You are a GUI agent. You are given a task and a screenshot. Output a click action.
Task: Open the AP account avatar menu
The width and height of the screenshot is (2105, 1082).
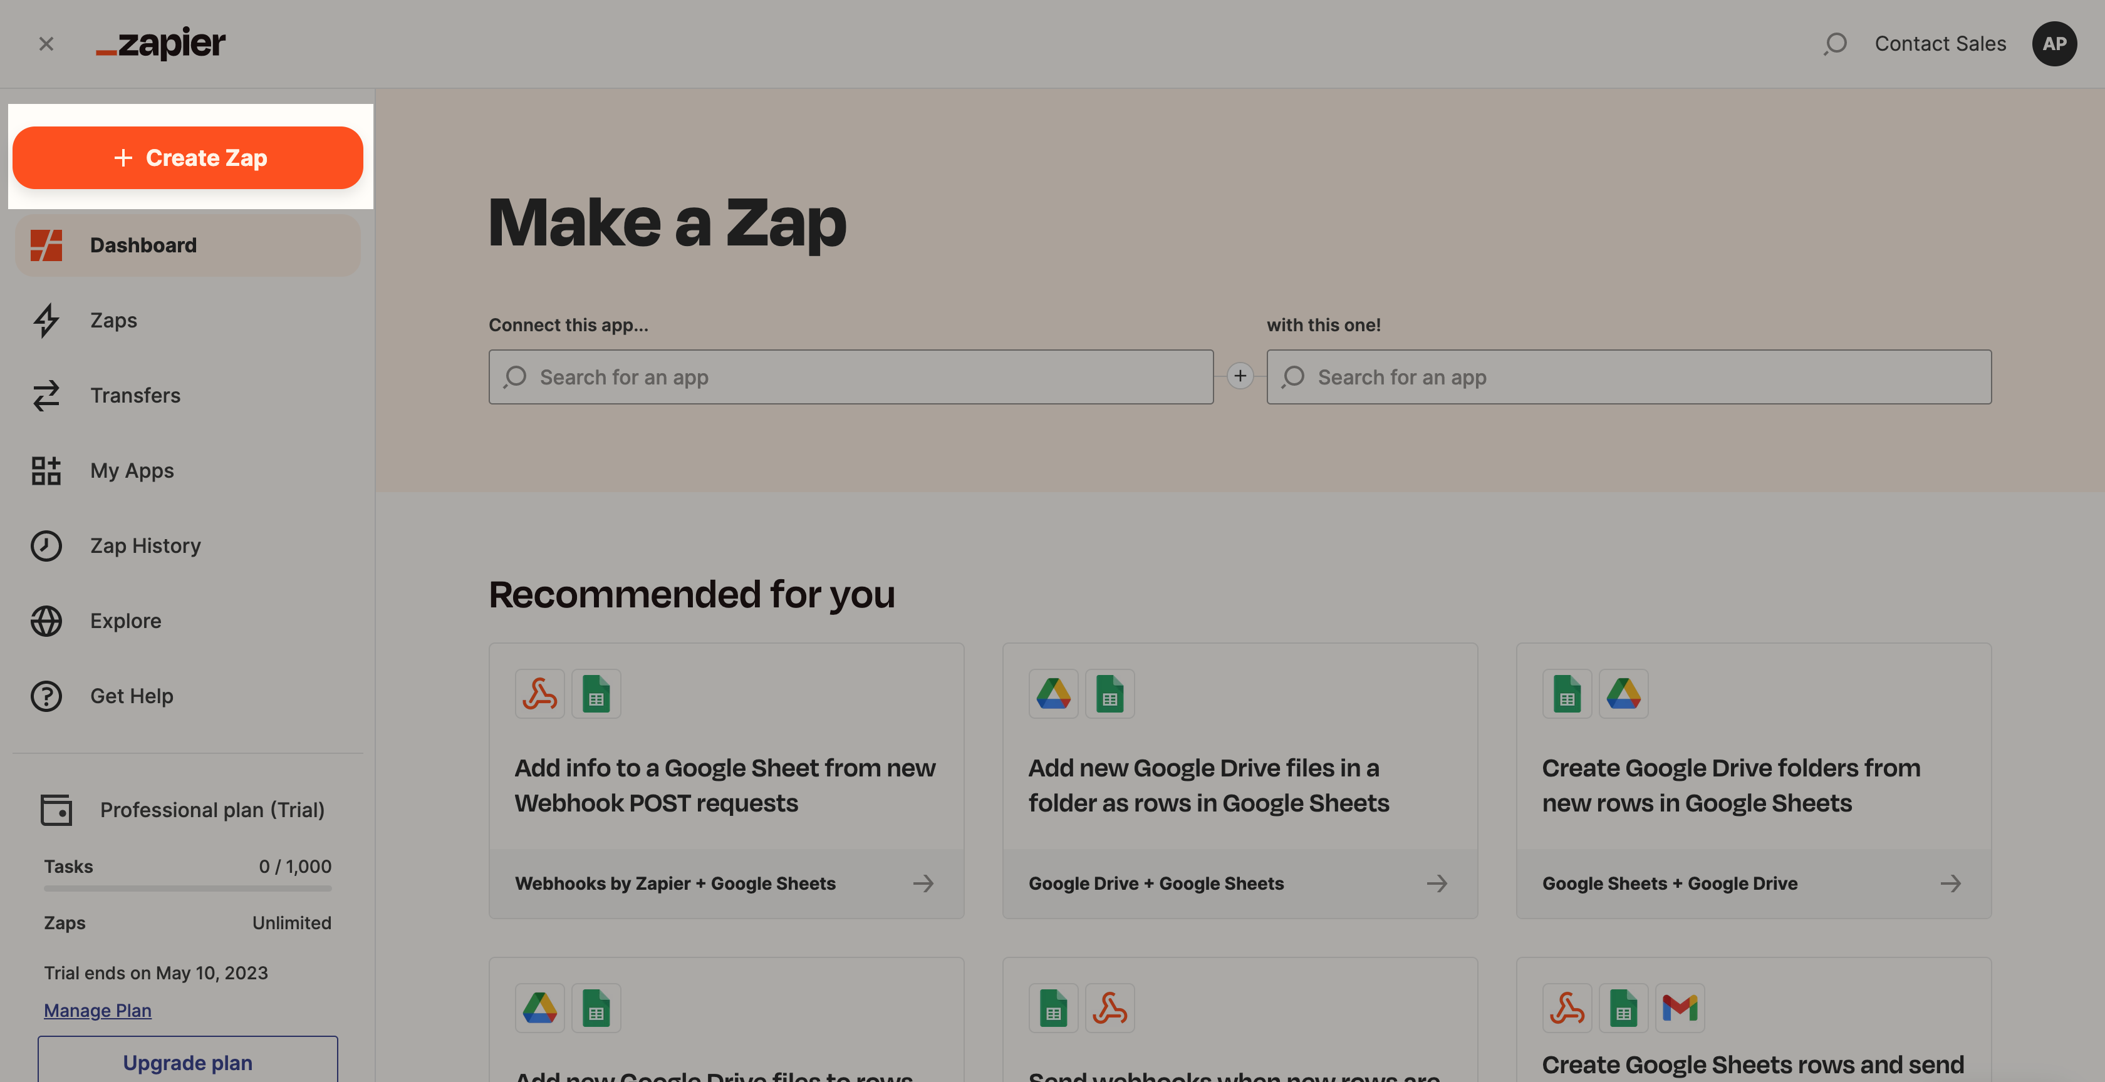(x=2054, y=44)
